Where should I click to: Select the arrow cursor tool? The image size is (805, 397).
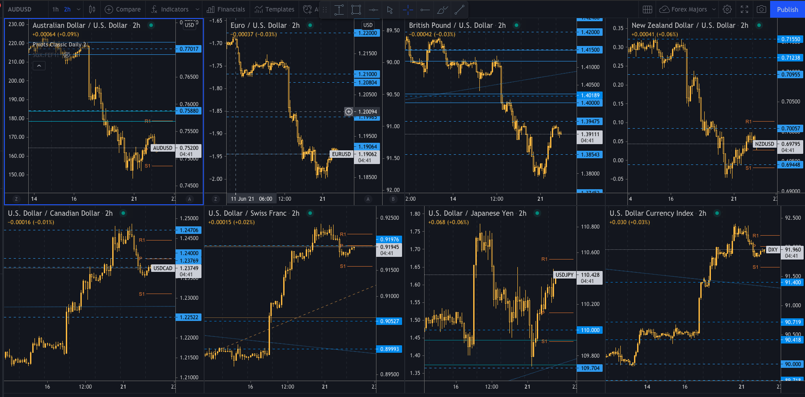point(390,10)
